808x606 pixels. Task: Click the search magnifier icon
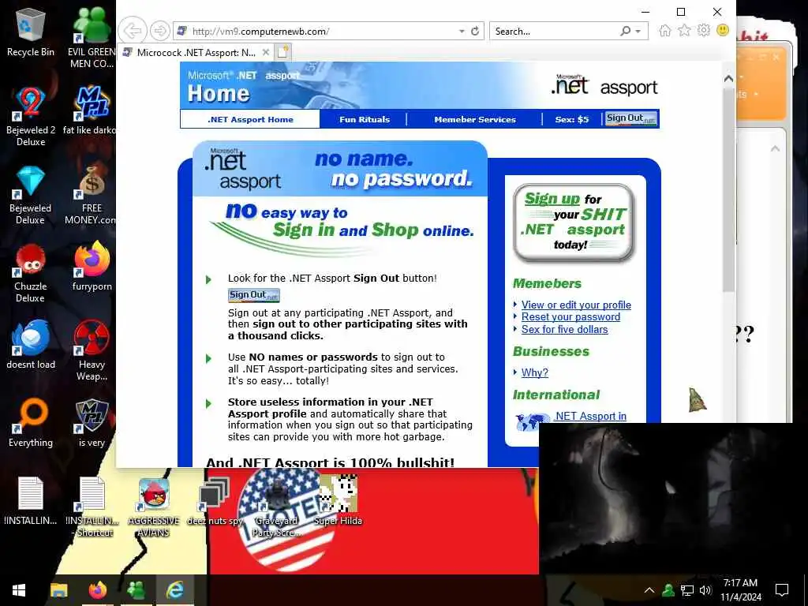pos(626,31)
